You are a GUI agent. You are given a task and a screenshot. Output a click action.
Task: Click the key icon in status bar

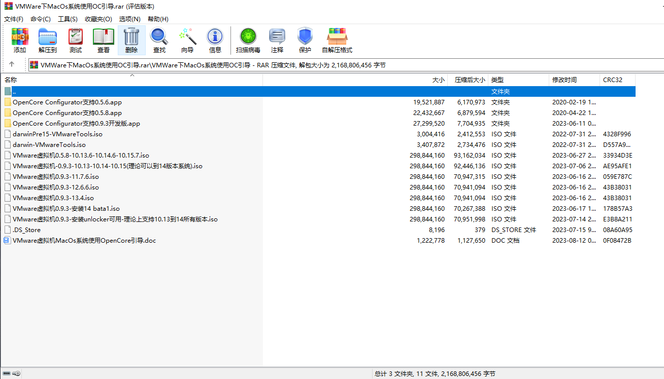click(x=16, y=373)
